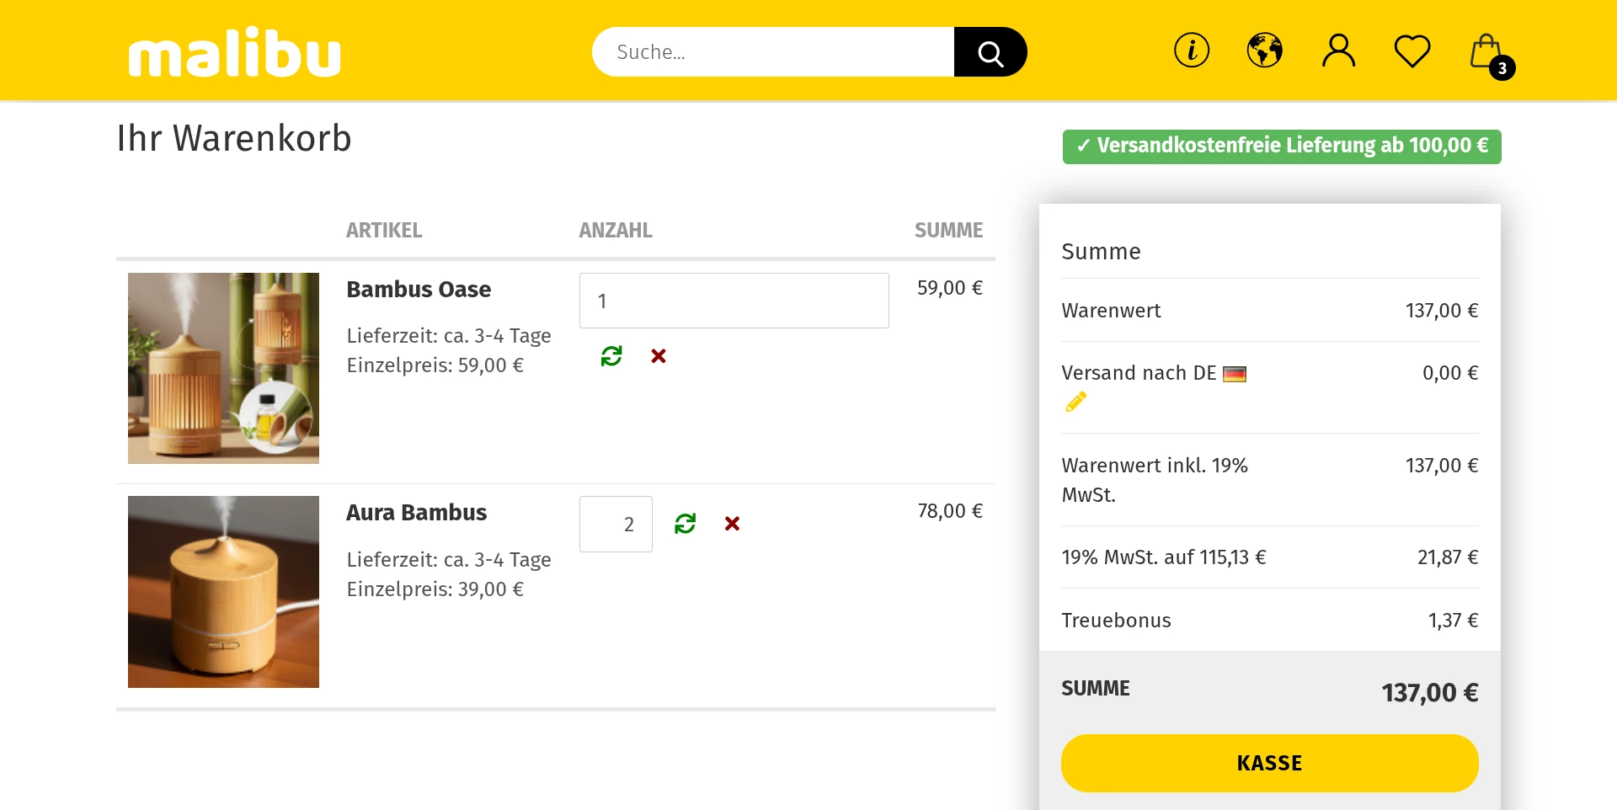Focus the Aura Bambus quantity field
Image resolution: width=1617 pixels, height=810 pixels.
(x=616, y=525)
